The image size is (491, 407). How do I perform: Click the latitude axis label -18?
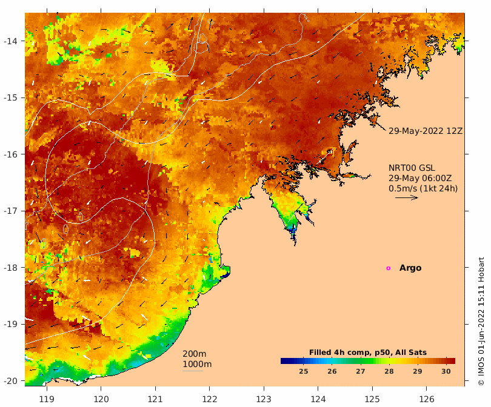pyautogui.click(x=10, y=268)
